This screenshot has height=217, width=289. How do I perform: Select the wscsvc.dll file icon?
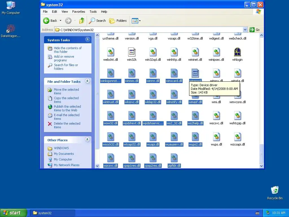tap(216, 116)
